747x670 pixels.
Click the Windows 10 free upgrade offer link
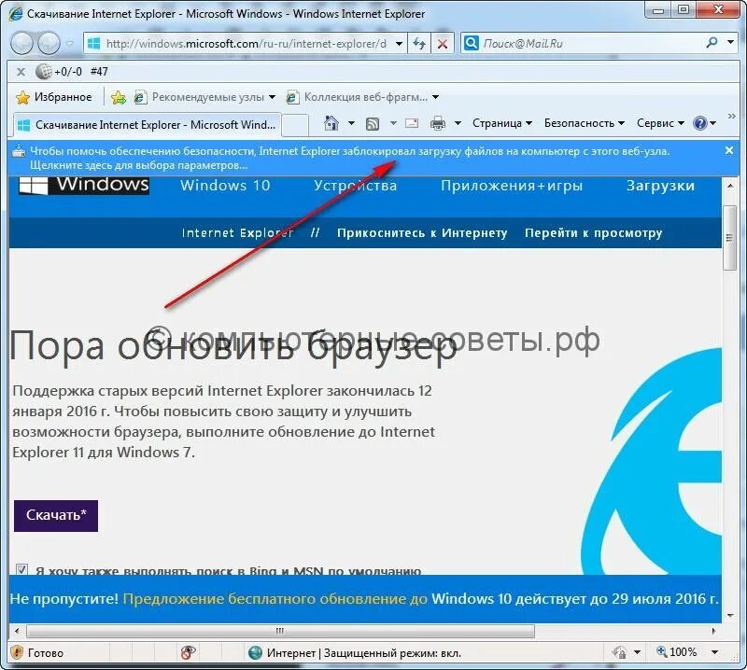coord(276,598)
